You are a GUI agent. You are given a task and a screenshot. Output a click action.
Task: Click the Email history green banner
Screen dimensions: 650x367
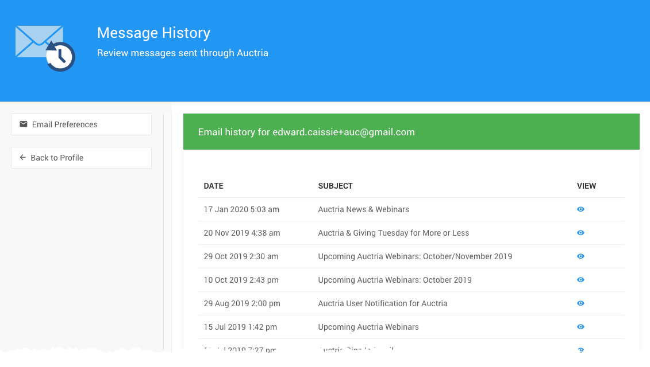[x=411, y=132]
